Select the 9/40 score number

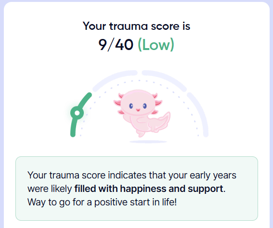click(116, 45)
